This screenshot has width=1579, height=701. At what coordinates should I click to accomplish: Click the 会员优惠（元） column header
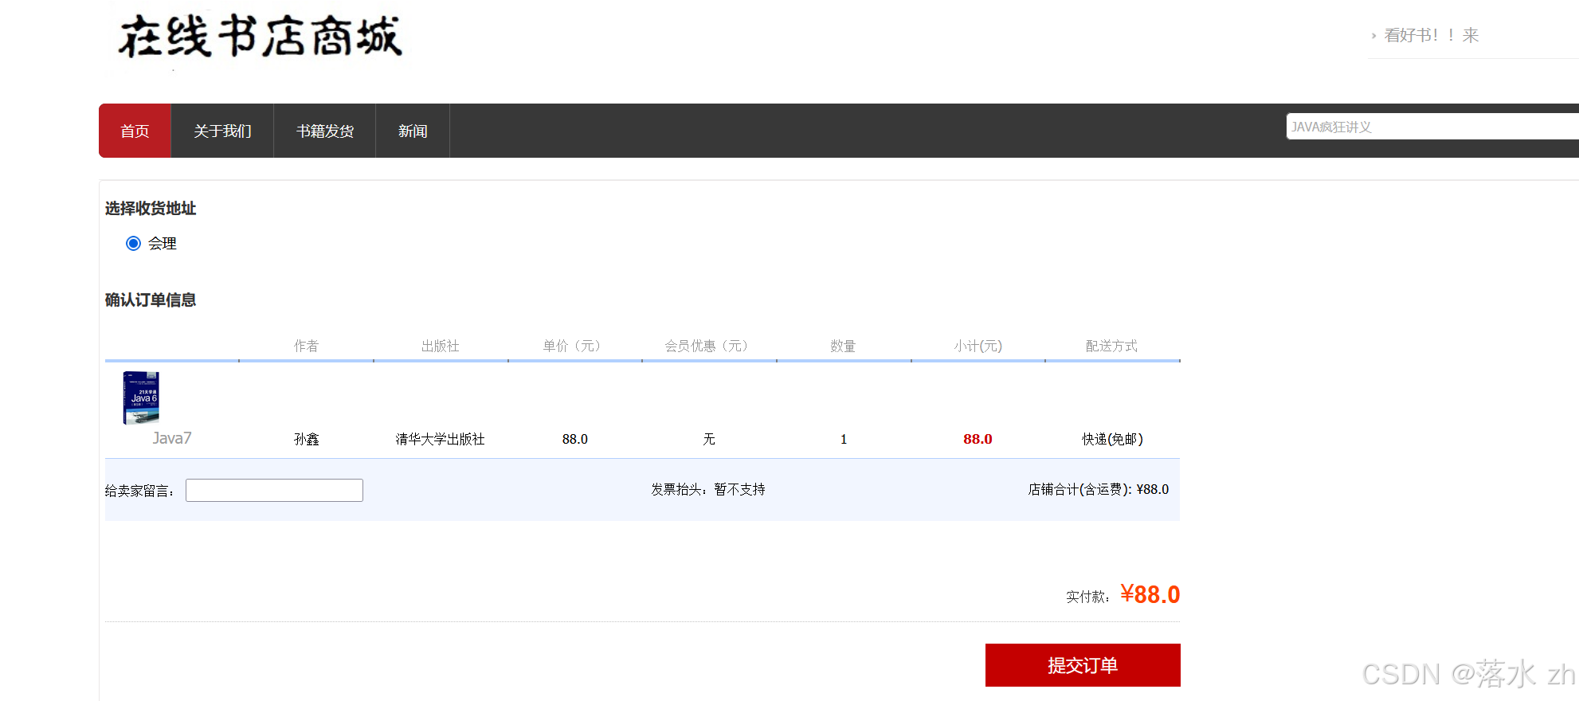(709, 346)
